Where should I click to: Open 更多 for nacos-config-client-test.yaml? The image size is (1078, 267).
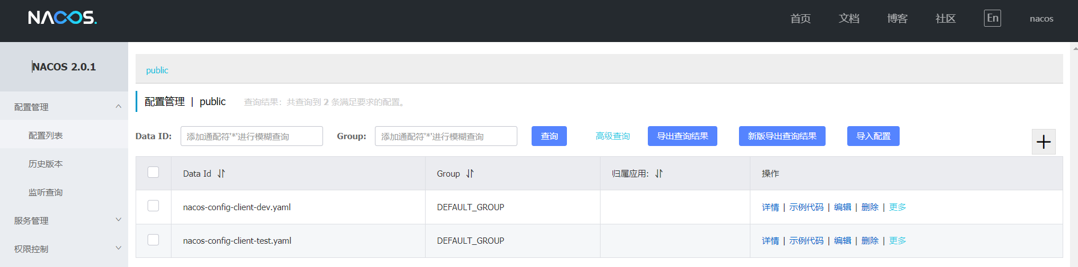pos(897,241)
